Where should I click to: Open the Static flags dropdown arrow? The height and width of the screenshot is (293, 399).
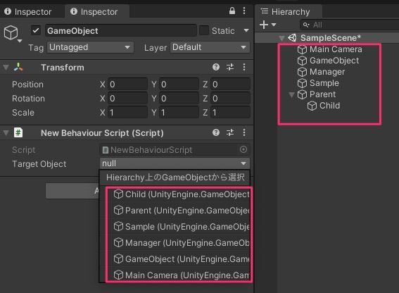pyautogui.click(x=246, y=30)
